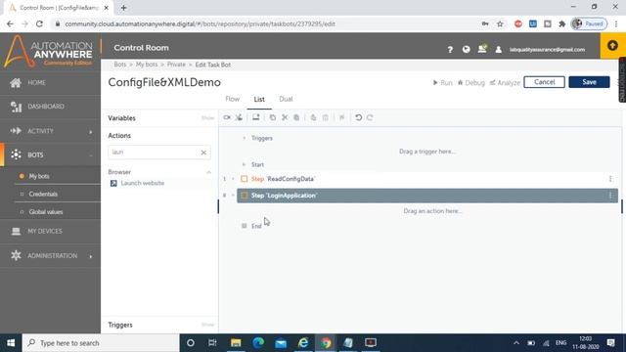Clear the actions search field
Screen dimensions: 626x352
pos(203,153)
